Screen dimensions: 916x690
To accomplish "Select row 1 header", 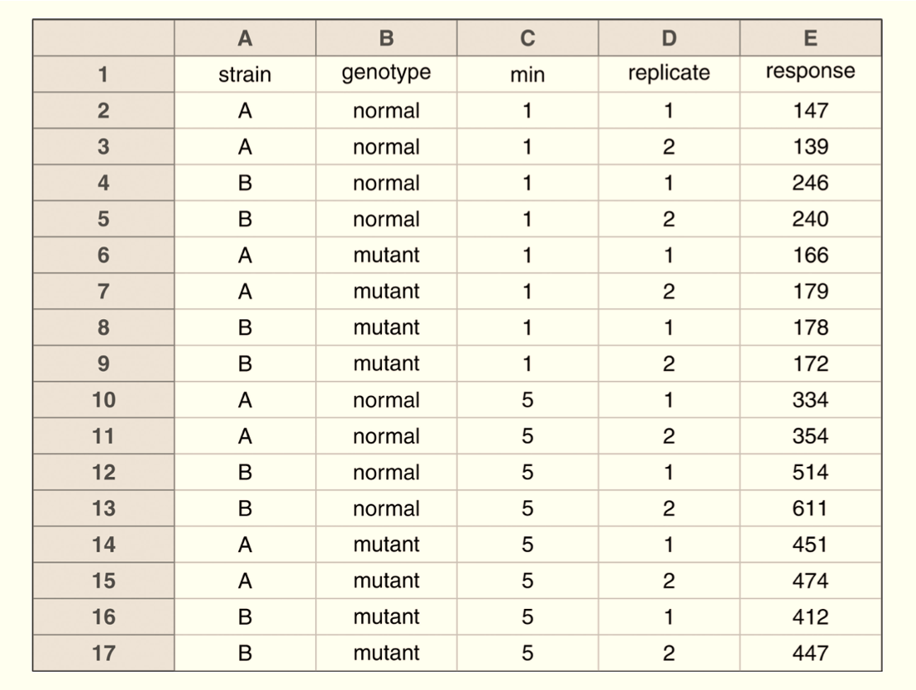I will tap(104, 74).
